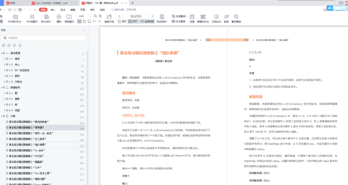Click the open file folder icon
348x185 pixels.
(x=10, y=10)
